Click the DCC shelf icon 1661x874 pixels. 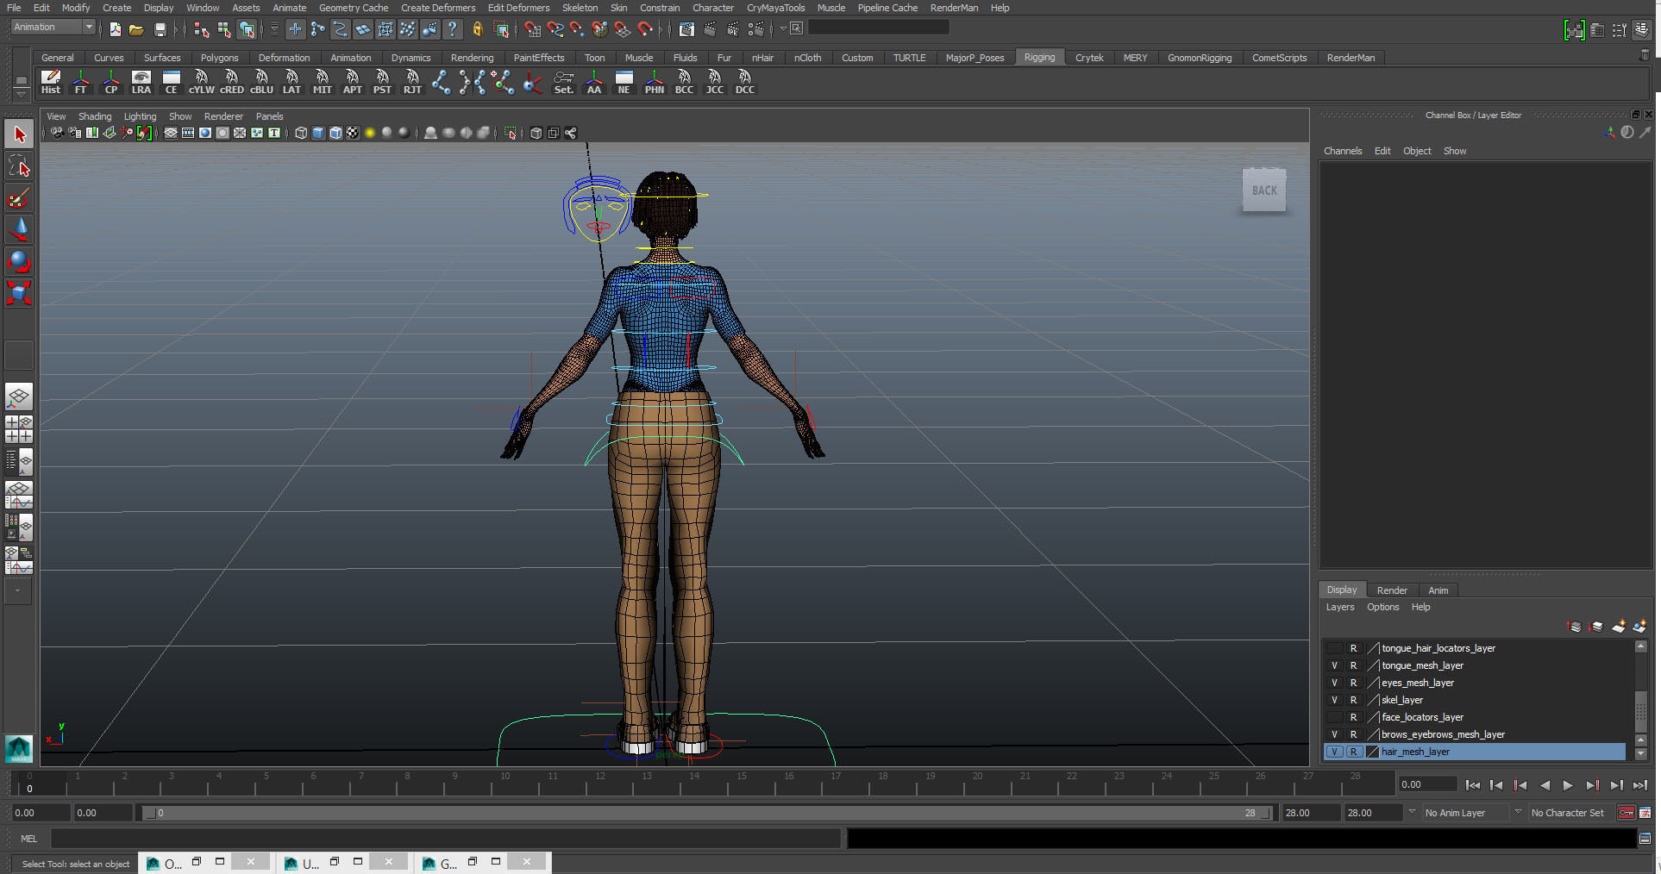pyautogui.click(x=745, y=82)
